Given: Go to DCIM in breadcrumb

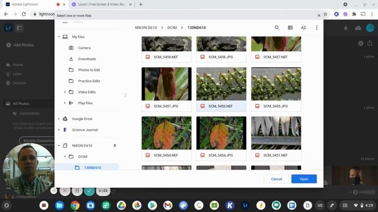Looking at the screenshot, I should click(x=172, y=28).
